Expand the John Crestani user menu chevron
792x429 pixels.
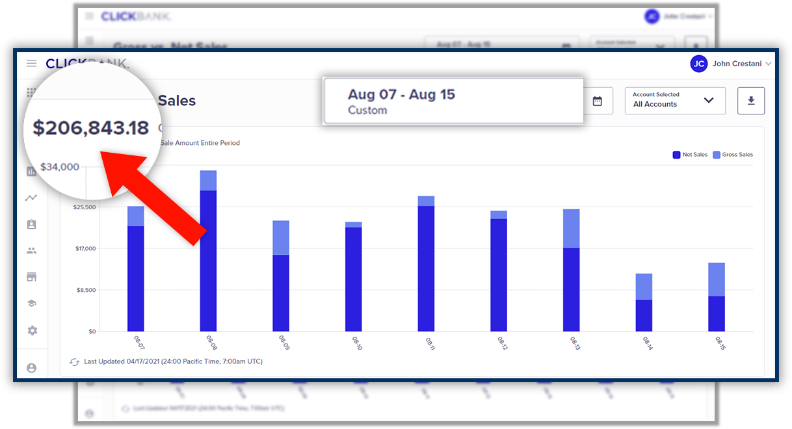coord(768,64)
